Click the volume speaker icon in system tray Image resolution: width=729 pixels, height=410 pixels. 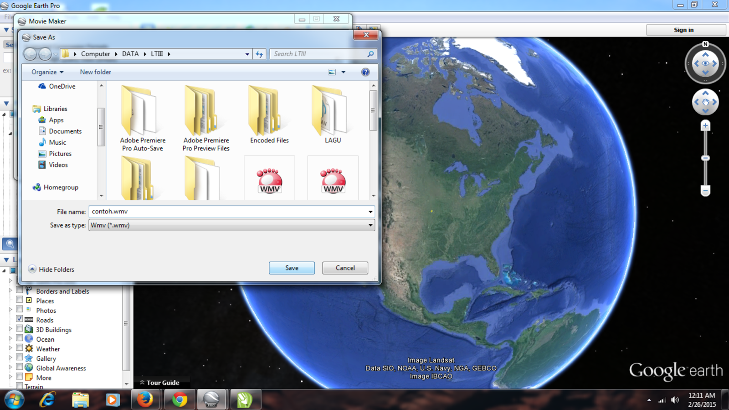(675, 400)
